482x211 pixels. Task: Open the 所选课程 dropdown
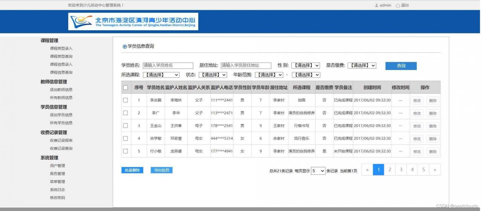[161, 75]
